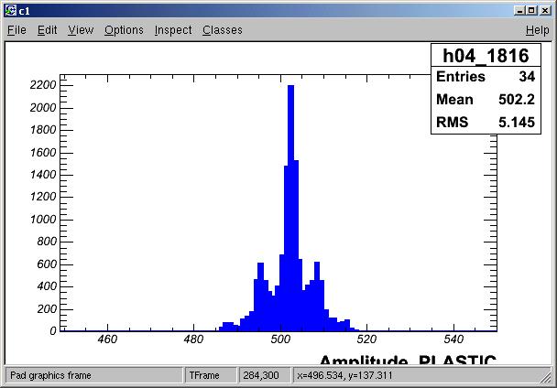This screenshot has width=557, height=388.
Task: Click the Mean 502.2 row in stats box
Action: pos(486,100)
